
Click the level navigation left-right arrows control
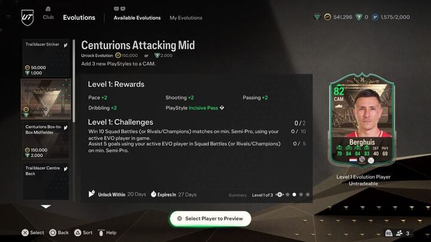(x=280, y=195)
